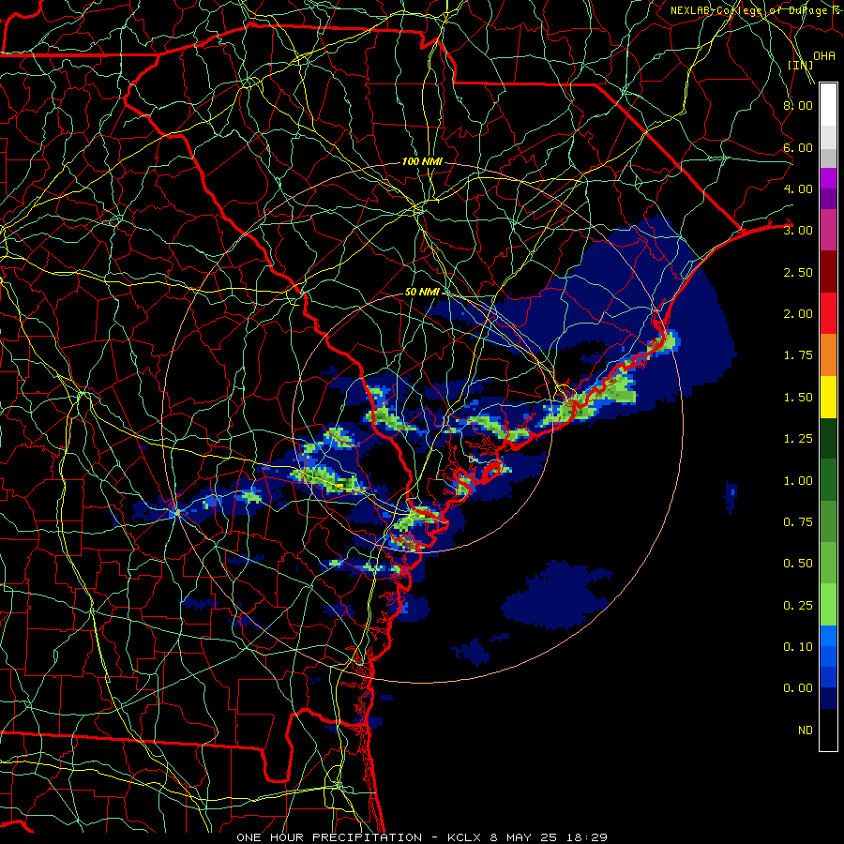Click the green 1.00 legend swatch

[828, 479]
